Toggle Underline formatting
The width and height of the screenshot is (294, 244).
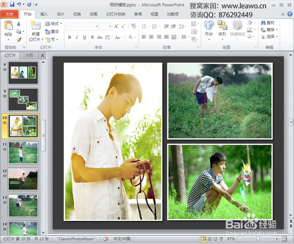point(84,37)
